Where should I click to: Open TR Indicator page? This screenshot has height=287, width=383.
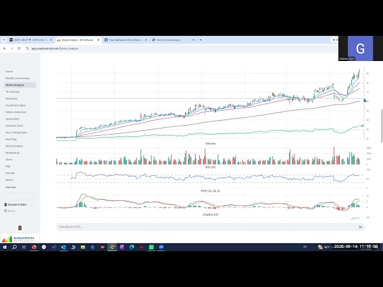(x=13, y=91)
